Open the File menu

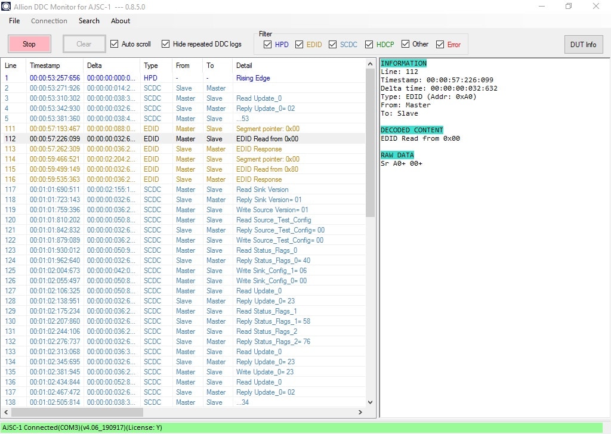click(x=14, y=21)
